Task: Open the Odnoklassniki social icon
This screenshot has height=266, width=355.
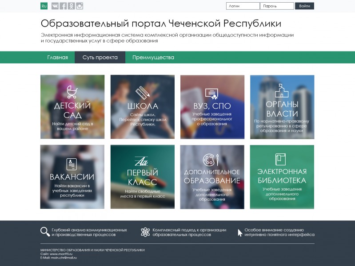Action: 72,6
